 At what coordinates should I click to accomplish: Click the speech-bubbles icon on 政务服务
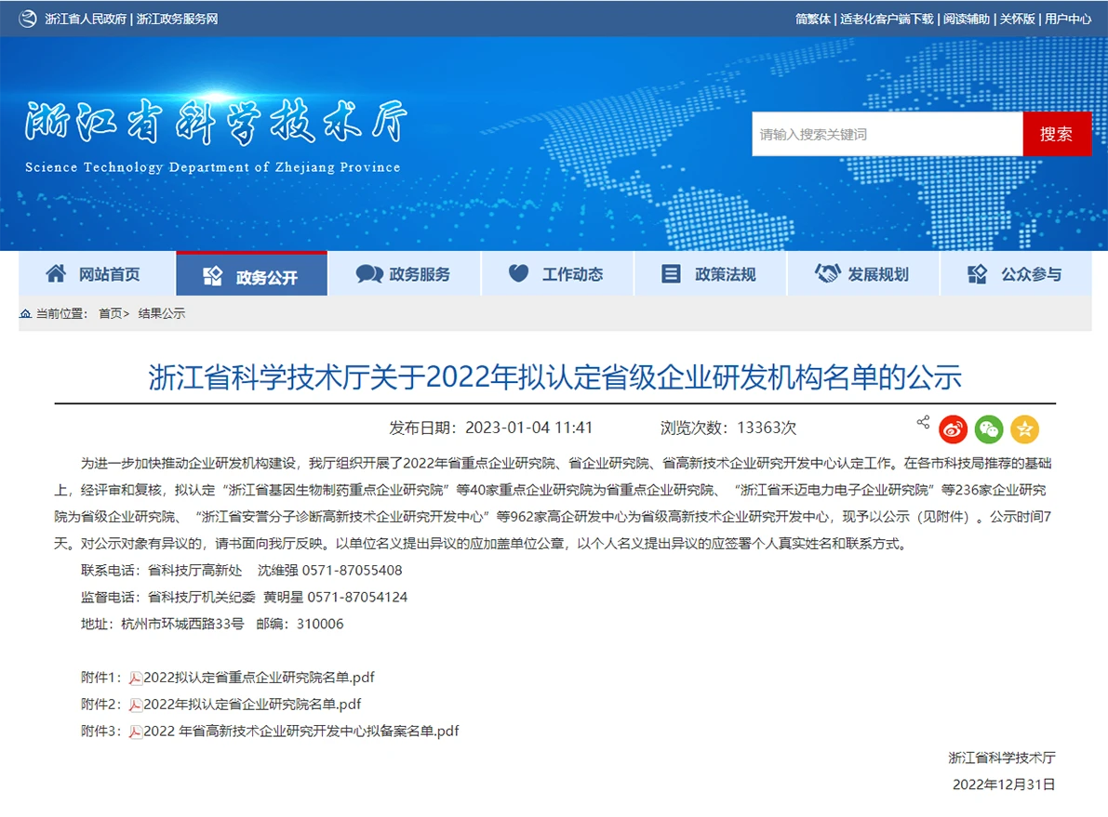(x=370, y=272)
